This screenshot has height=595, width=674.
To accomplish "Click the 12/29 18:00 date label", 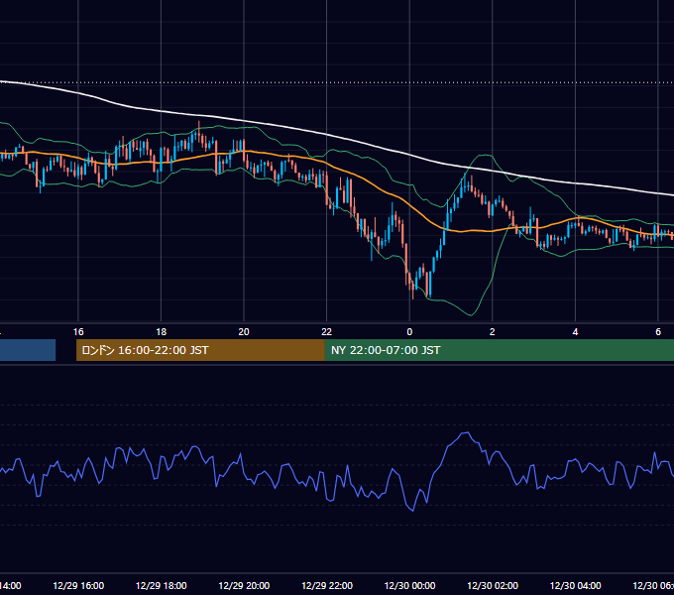I will 162,585.
